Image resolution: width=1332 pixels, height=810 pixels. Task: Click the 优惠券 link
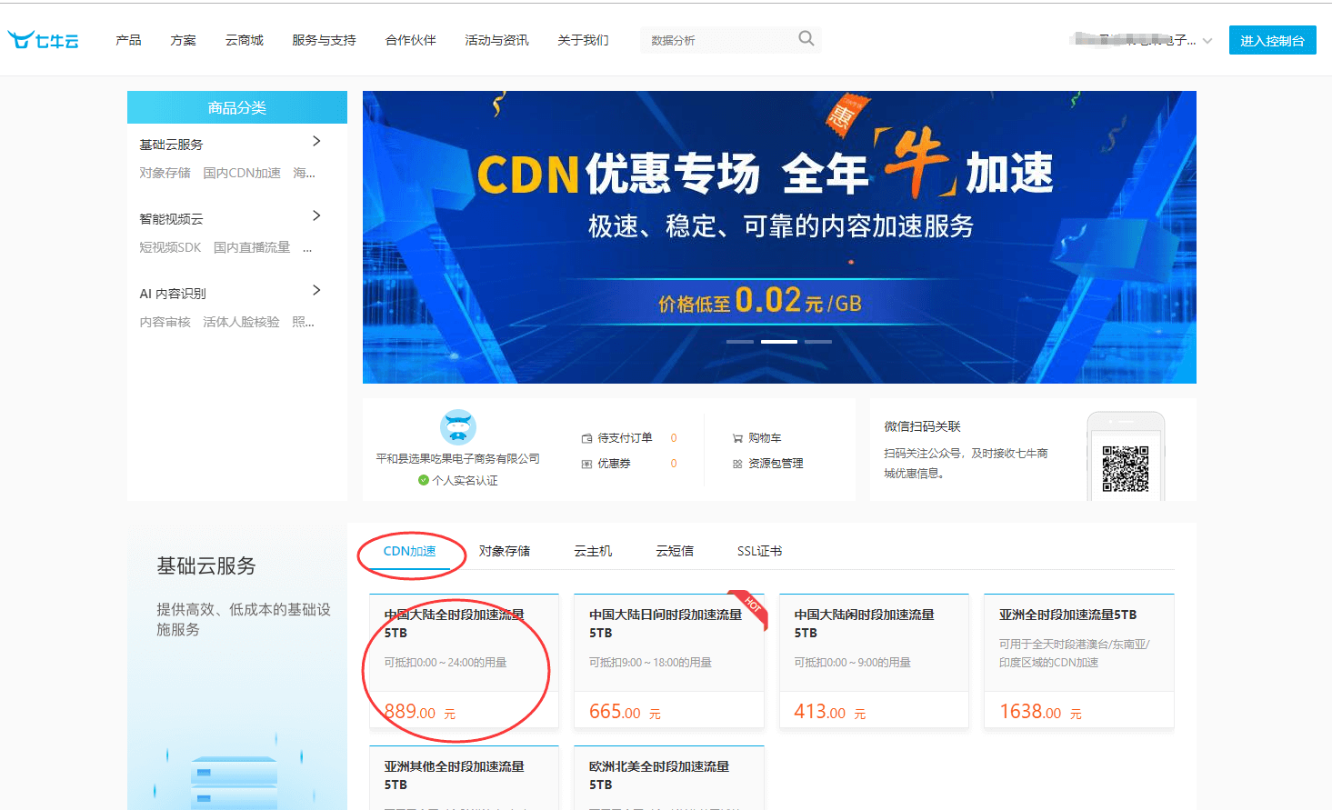coord(614,464)
